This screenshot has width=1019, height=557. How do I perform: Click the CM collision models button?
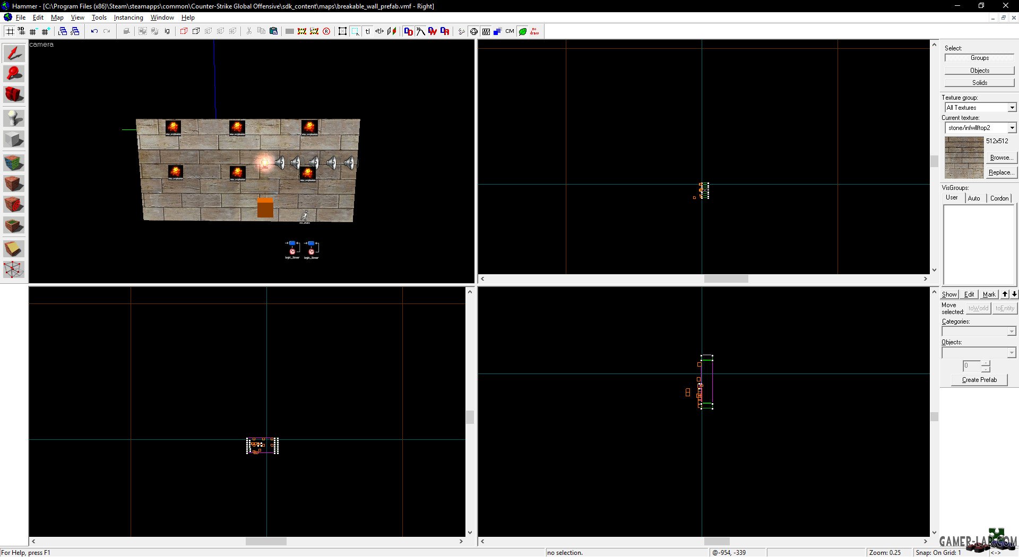pos(510,31)
